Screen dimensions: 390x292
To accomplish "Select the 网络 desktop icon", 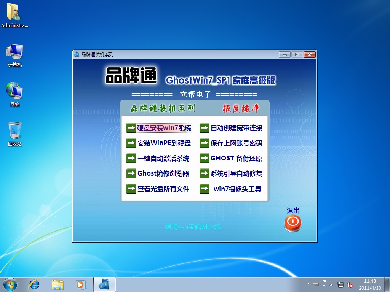I will 15,94.
